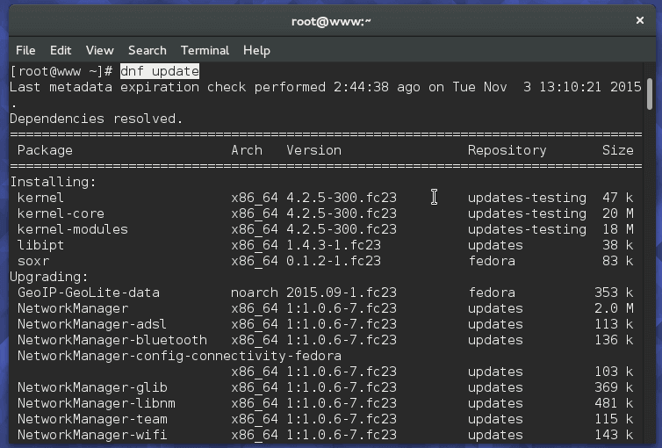The height and width of the screenshot is (448, 662).
Task: Click the GeoIP-GeoLite-data package name
Action: [88, 293]
